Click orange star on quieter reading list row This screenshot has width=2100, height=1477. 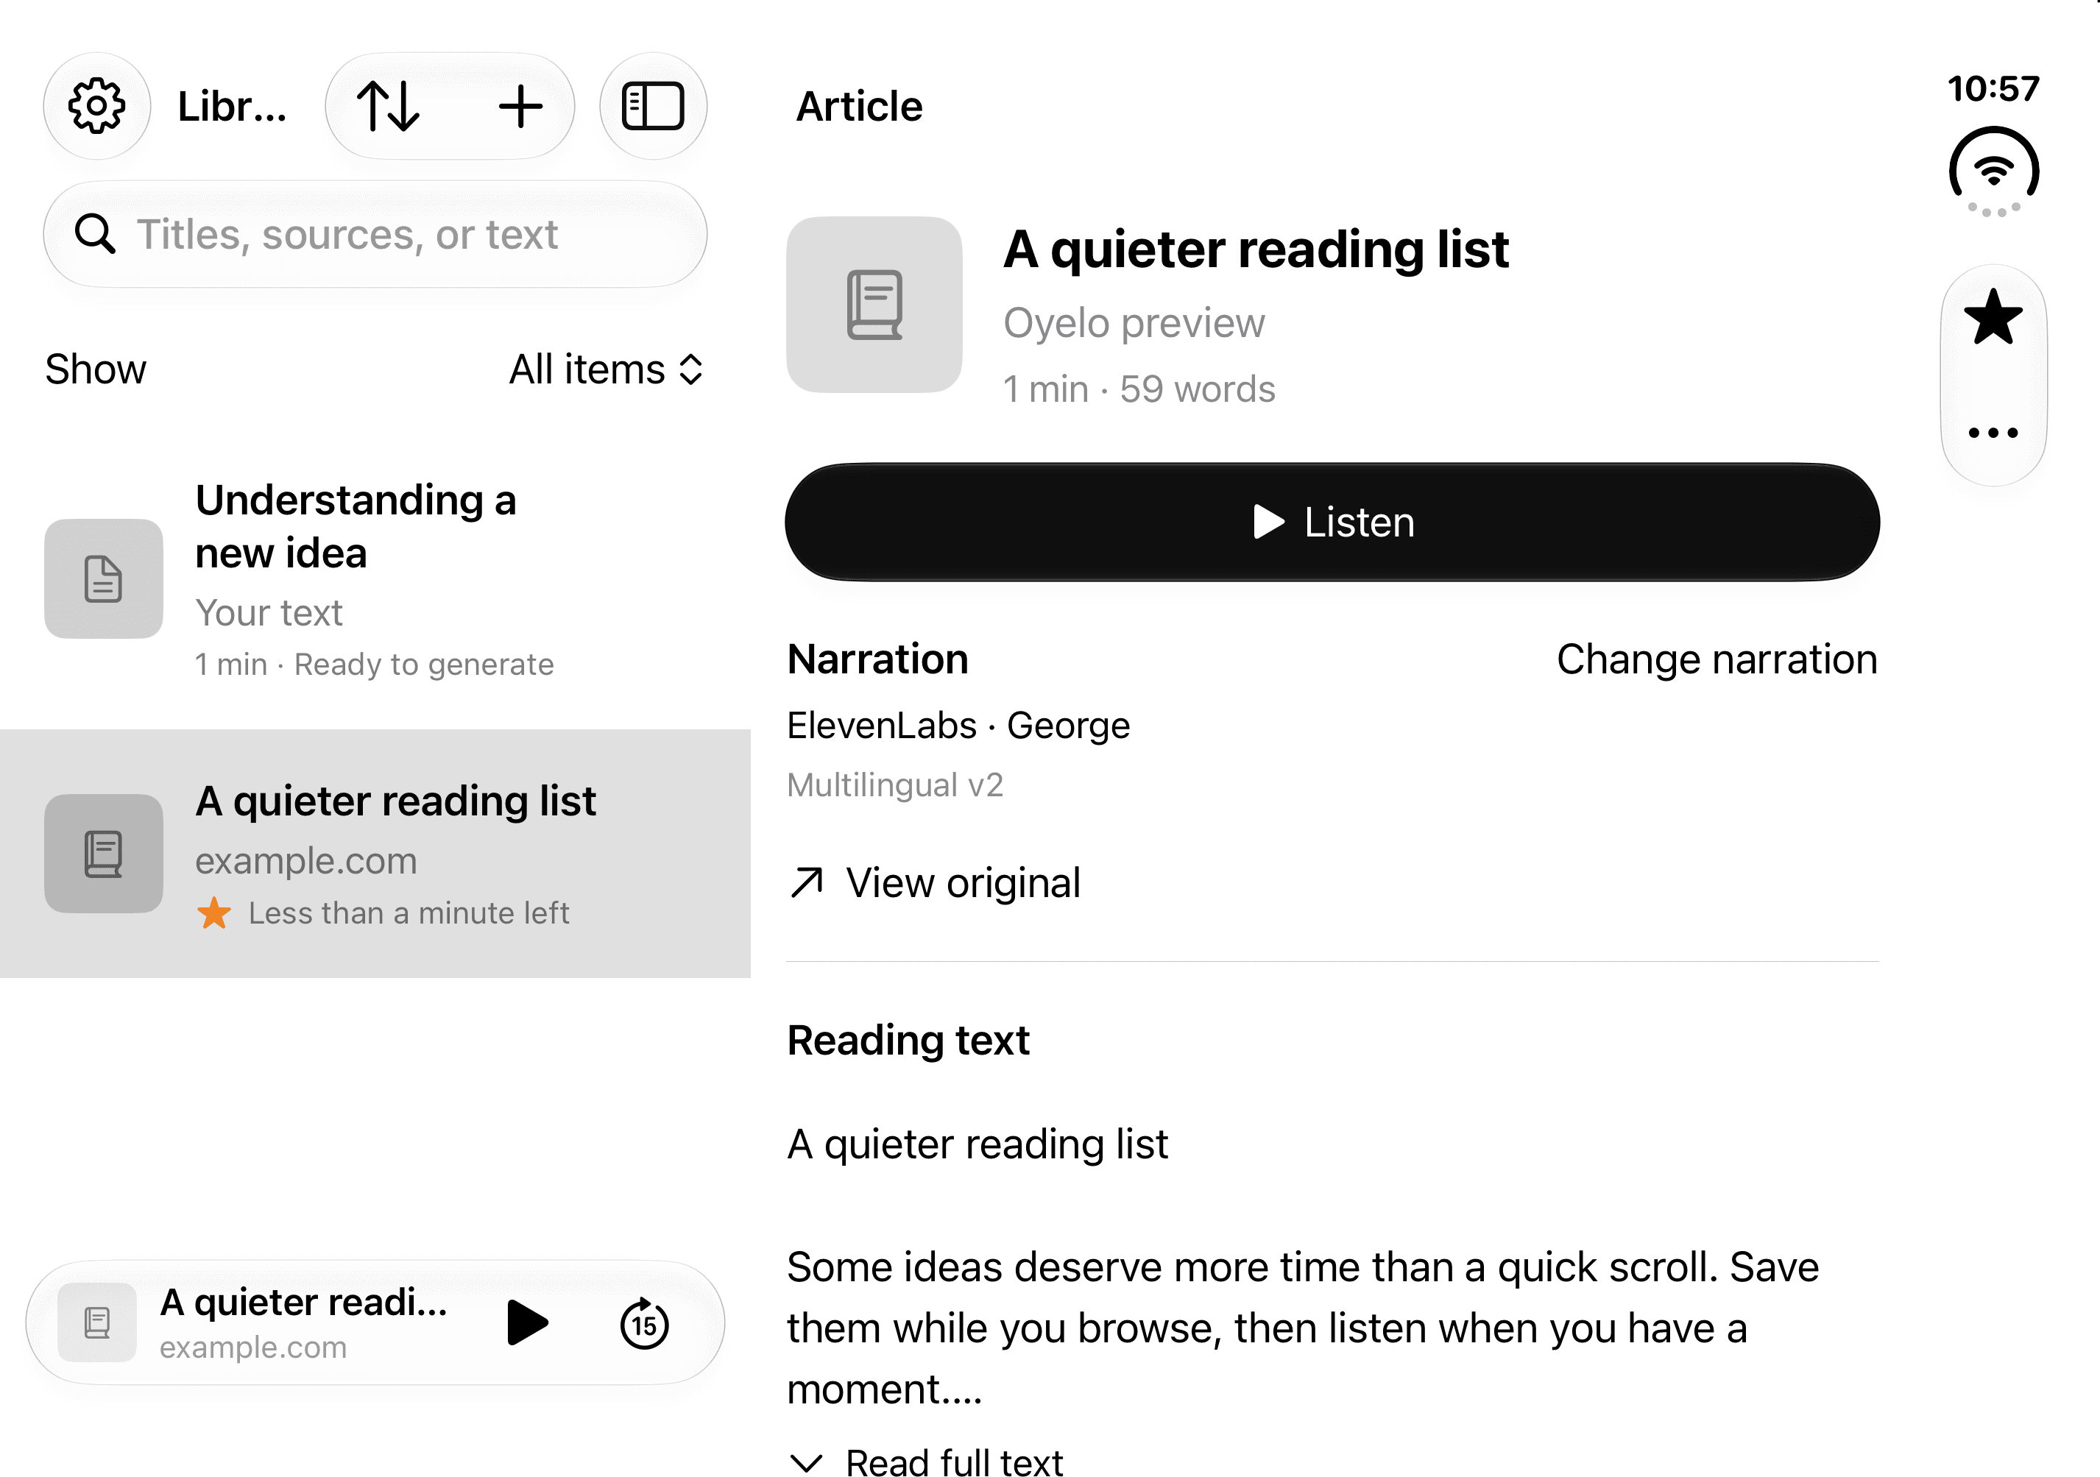click(214, 913)
